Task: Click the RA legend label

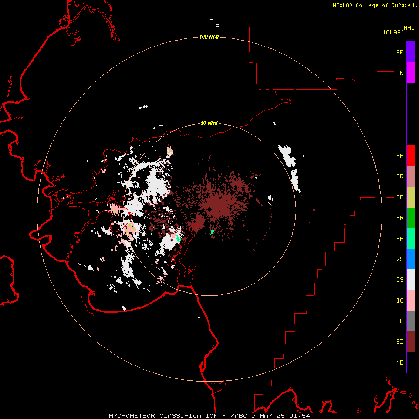Action: pyautogui.click(x=400, y=239)
